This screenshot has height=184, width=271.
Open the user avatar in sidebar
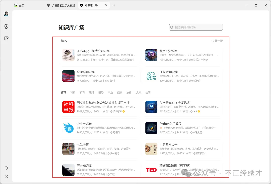click(6, 14)
